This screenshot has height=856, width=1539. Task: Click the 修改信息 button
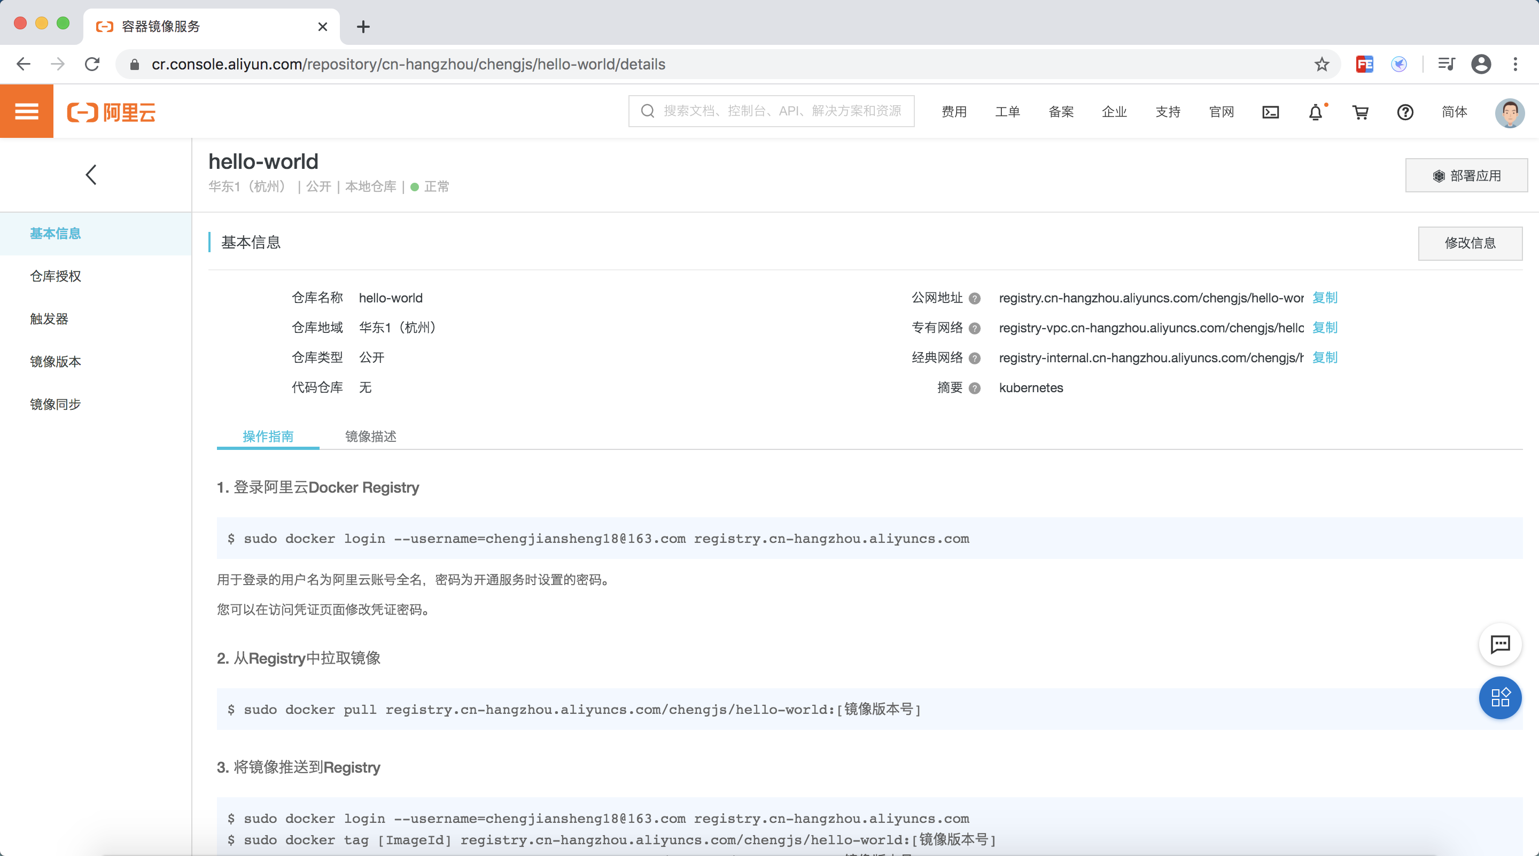pyautogui.click(x=1470, y=243)
